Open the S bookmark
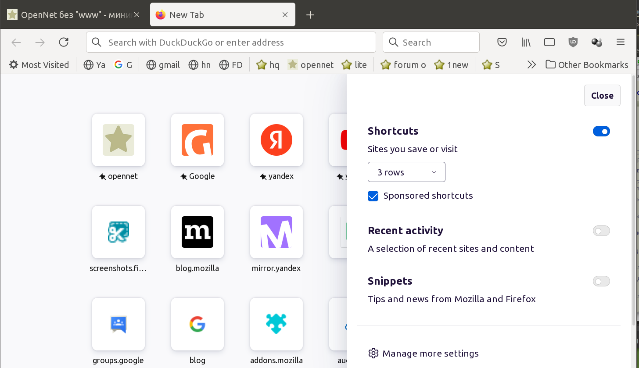639x368 pixels. click(x=491, y=65)
